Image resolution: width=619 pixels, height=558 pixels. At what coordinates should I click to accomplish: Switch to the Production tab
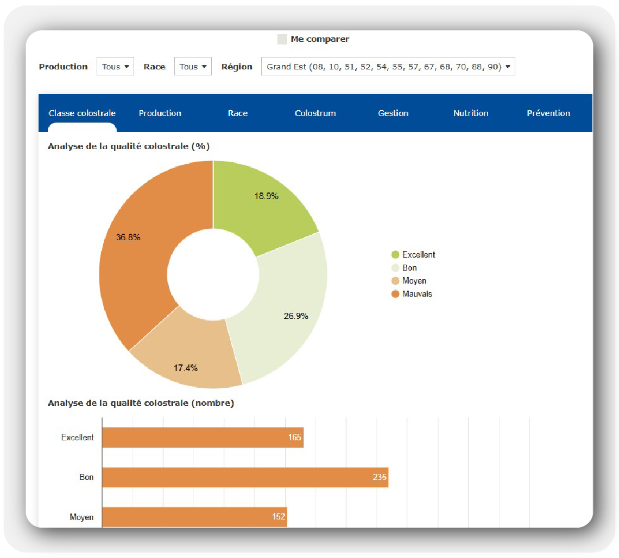coord(160,113)
